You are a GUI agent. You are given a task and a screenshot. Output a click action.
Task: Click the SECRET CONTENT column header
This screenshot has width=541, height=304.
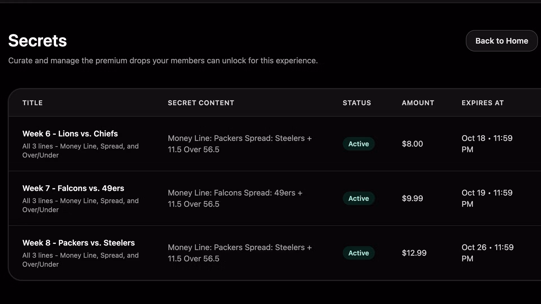201,103
